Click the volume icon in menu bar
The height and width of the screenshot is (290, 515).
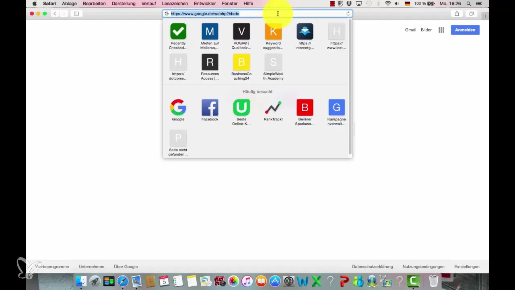pyautogui.click(x=398, y=4)
